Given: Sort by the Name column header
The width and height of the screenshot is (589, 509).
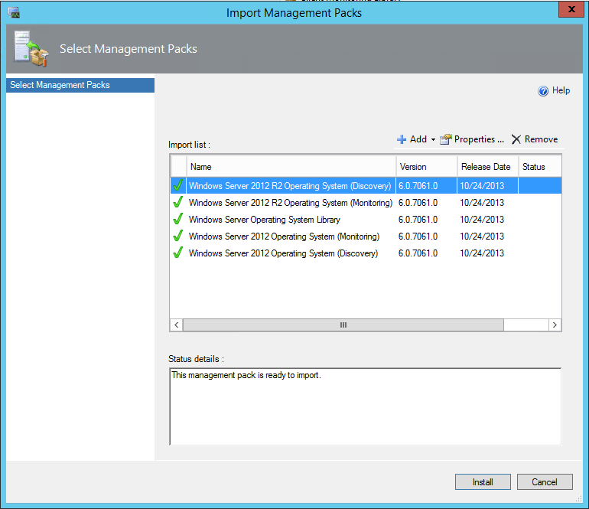Looking at the screenshot, I should pyautogui.click(x=291, y=167).
